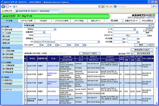
Task: Expand the 設置場所 dropdown
Action: 44,32
